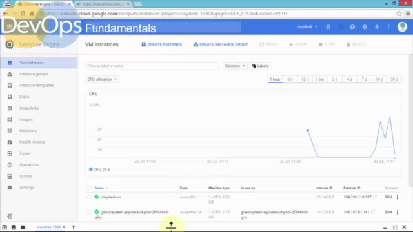Add a new Cloud Shell session tab
Screen dimensions: 413x232
[x=74, y=227]
